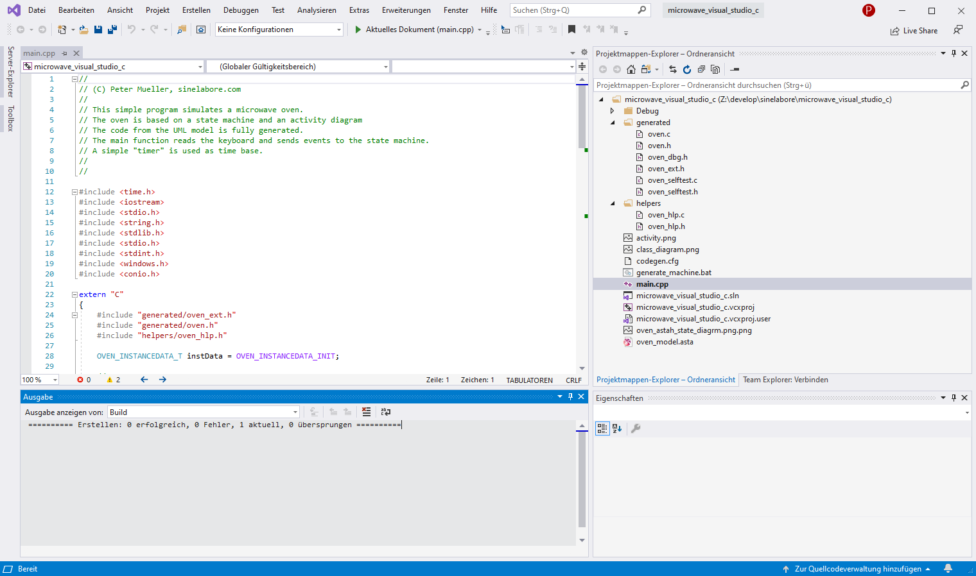976x576 pixels.
Task: Collapse all items in Projektmappen-Explorer
Action: click(x=701, y=69)
